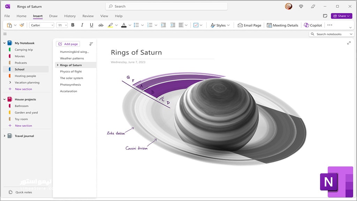Viewport: 357px width, 201px height.
Task: Click the Share button
Action: coord(342,16)
